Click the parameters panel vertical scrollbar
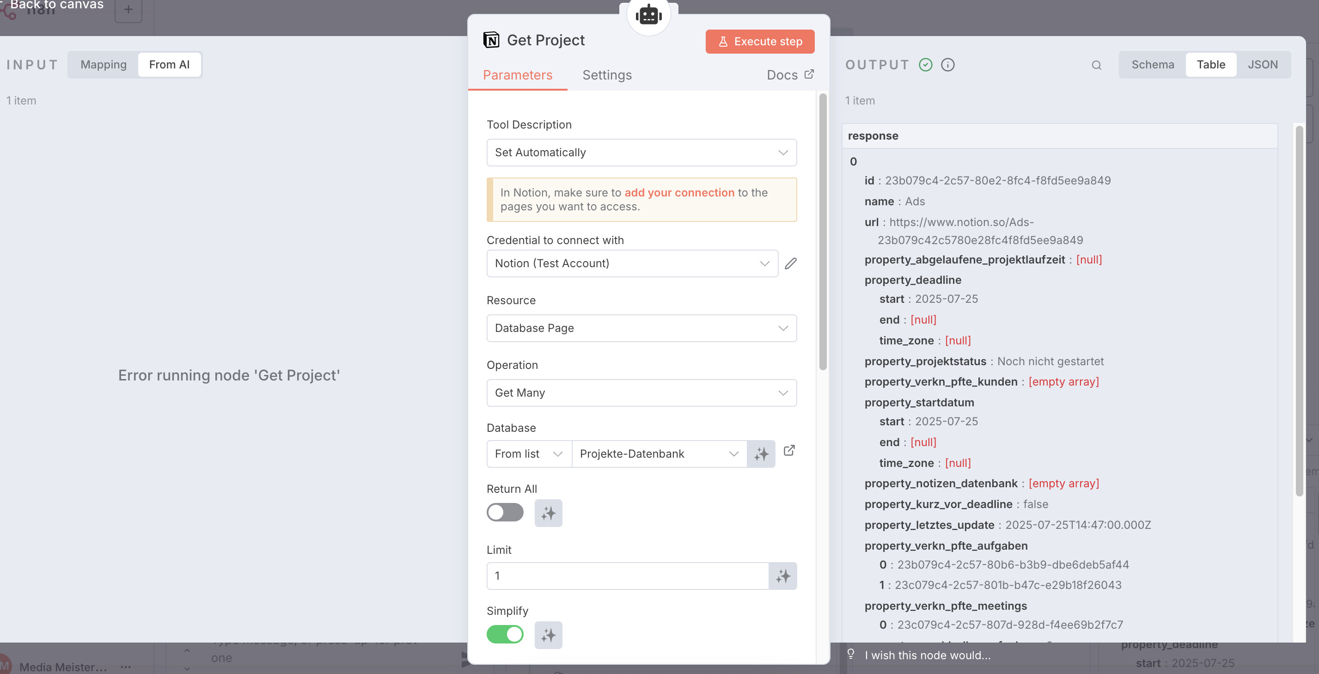This screenshot has height=674, width=1319. point(822,231)
